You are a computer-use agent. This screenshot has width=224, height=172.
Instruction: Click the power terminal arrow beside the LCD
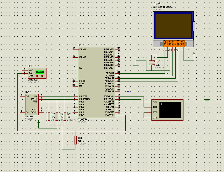(x=194, y=54)
